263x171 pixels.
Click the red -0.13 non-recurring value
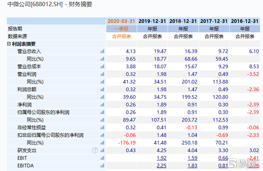(191, 127)
